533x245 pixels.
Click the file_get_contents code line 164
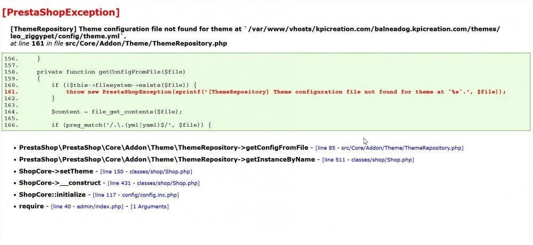(117, 112)
